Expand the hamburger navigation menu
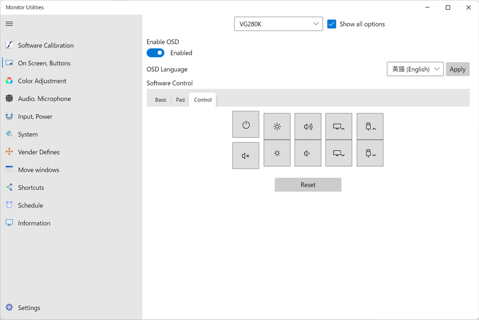Screen dimensions: 479x320 9,24
